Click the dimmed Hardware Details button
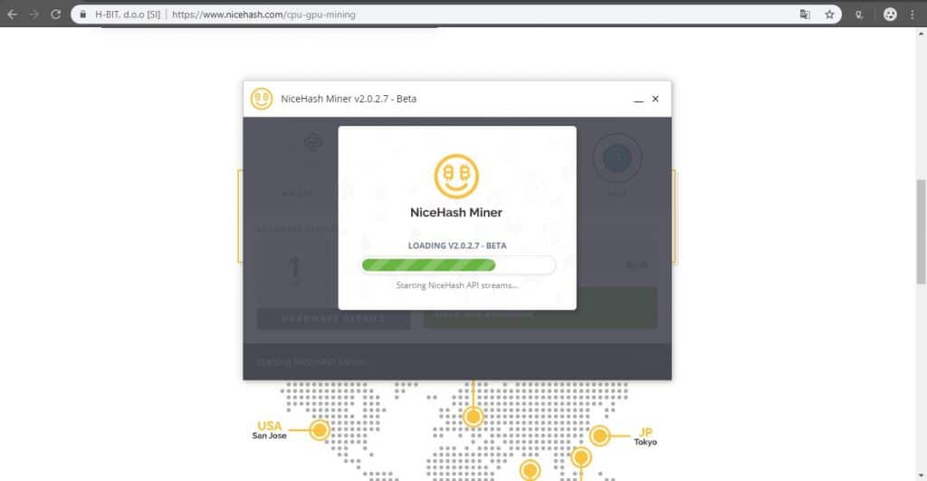The image size is (927, 481). pos(333,319)
